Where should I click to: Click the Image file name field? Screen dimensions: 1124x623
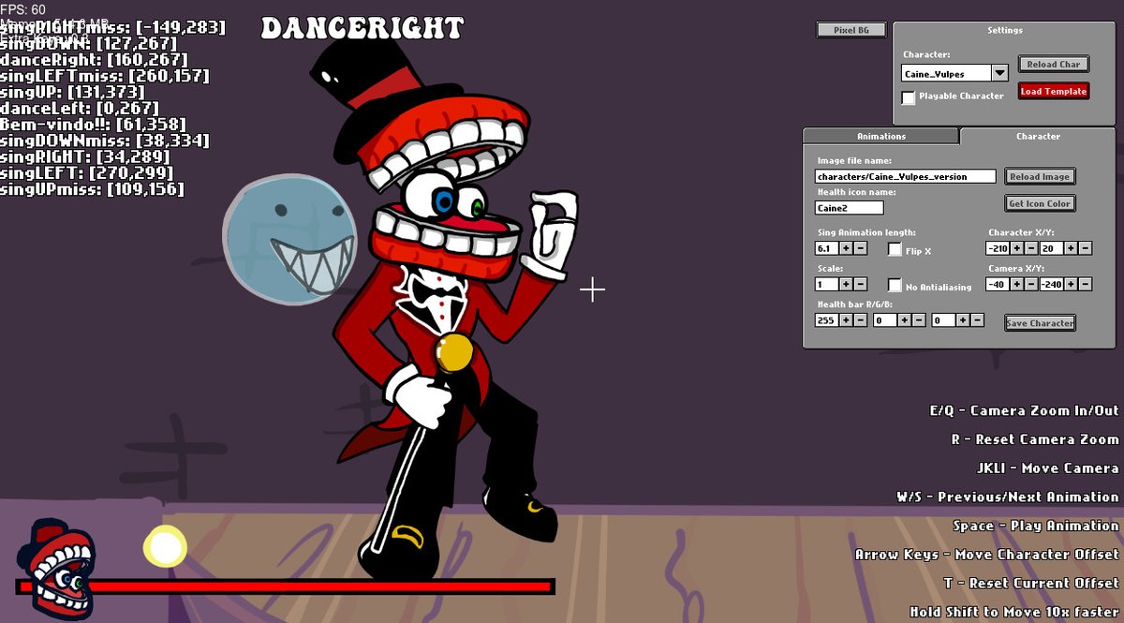click(905, 176)
